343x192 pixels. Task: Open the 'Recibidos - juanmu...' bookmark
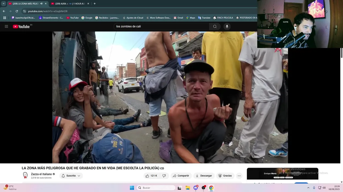(x=107, y=18)
